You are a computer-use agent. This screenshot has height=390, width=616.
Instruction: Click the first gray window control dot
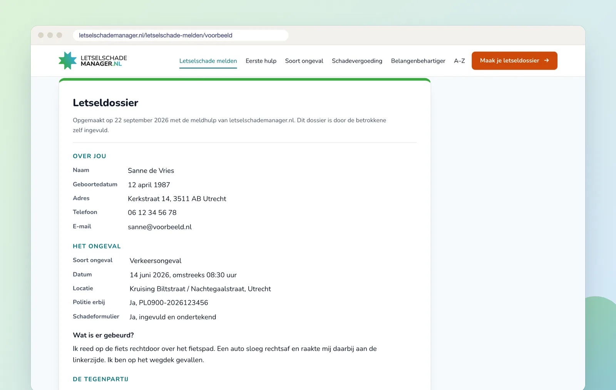[x=41, y=35]
